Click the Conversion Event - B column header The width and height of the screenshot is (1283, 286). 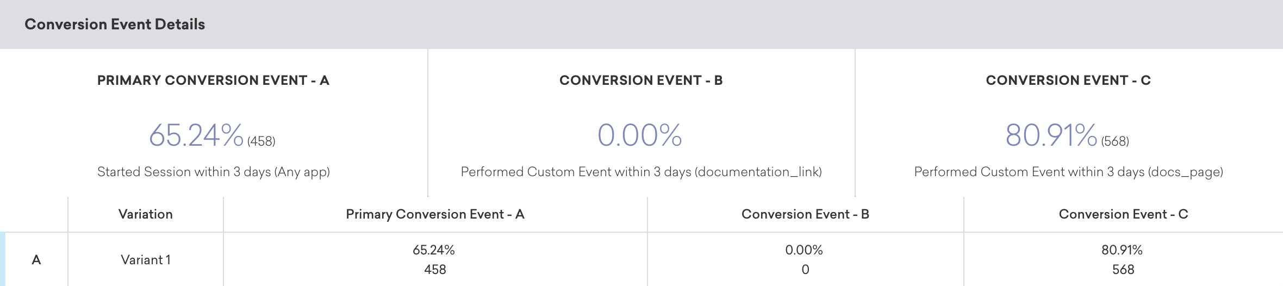[805, 214]
